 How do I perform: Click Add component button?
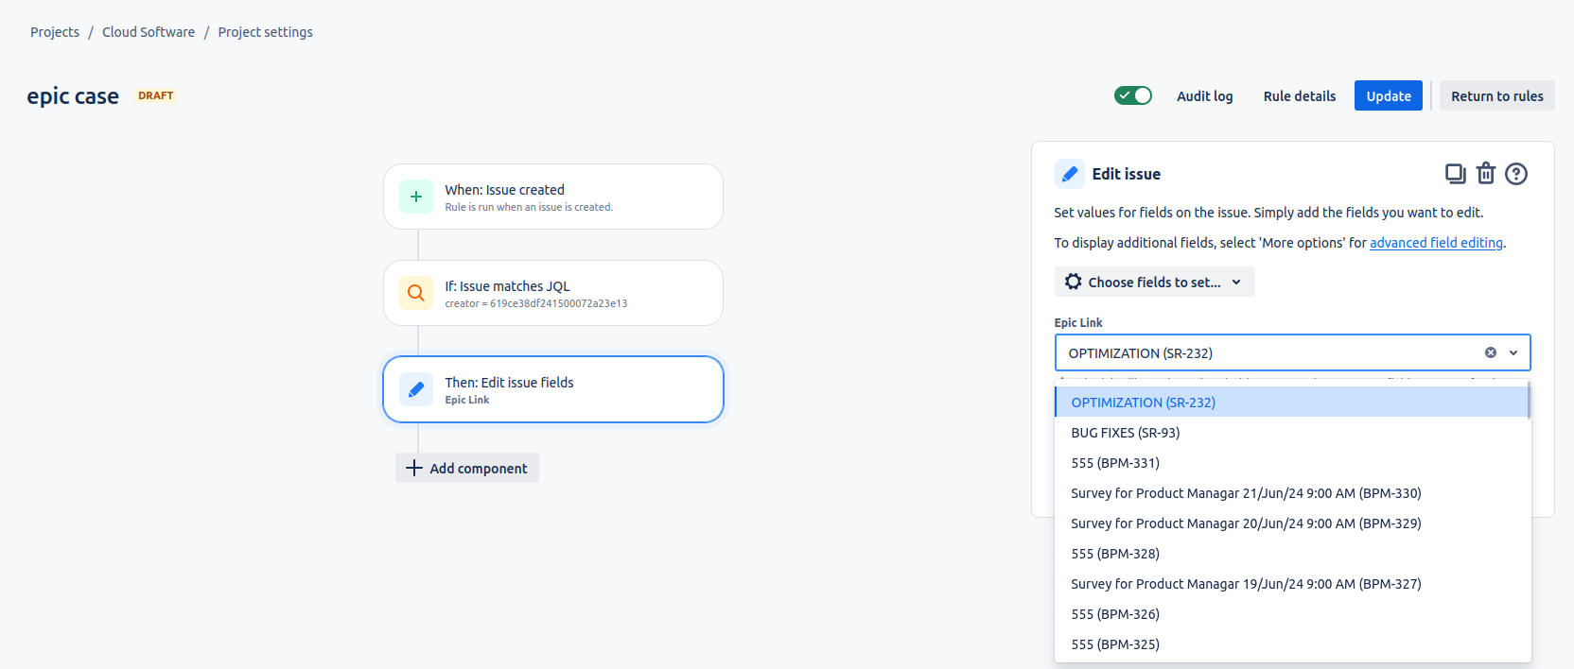467,468
